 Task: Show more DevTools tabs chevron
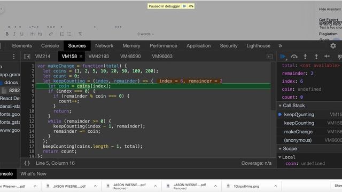coord(280,46)
